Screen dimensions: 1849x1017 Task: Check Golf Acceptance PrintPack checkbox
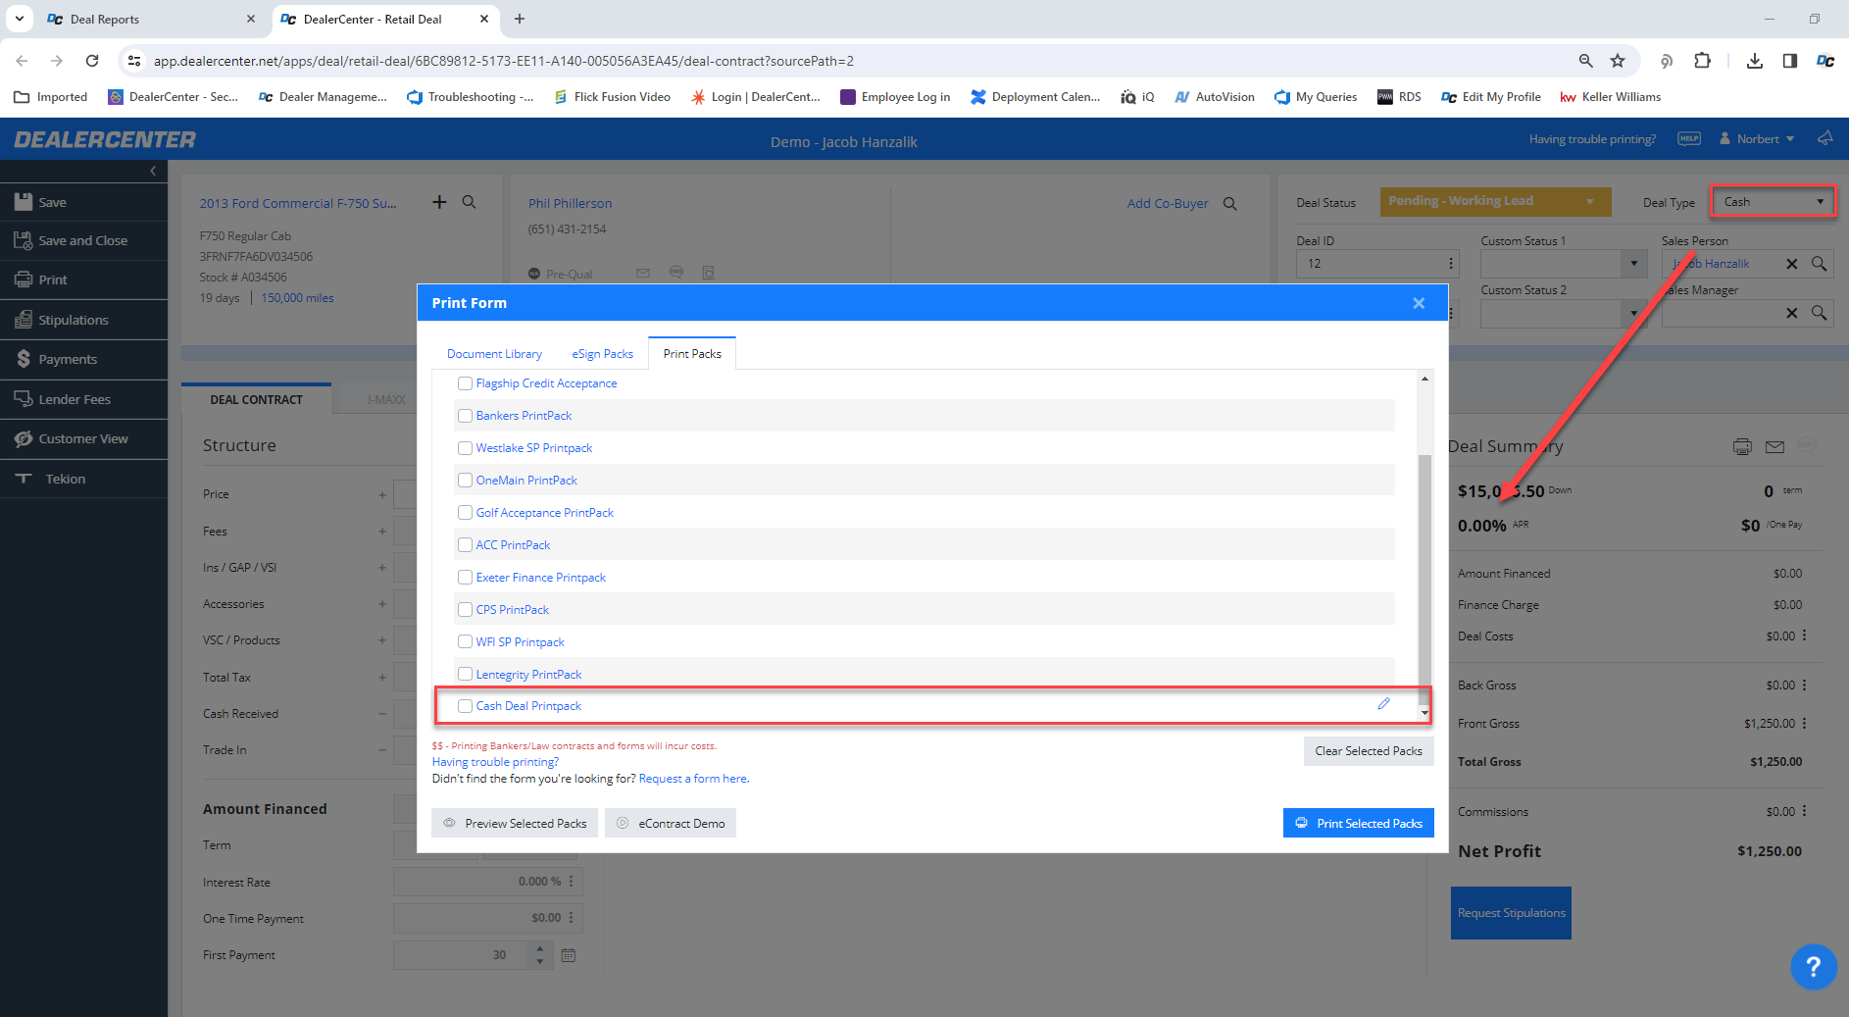click(x=466, y=513)
